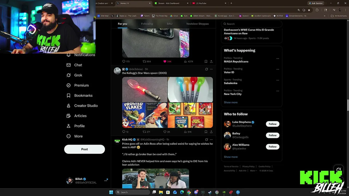Open the Terms of Service footer link
349x196 pixels.
(x=231, y=167)
